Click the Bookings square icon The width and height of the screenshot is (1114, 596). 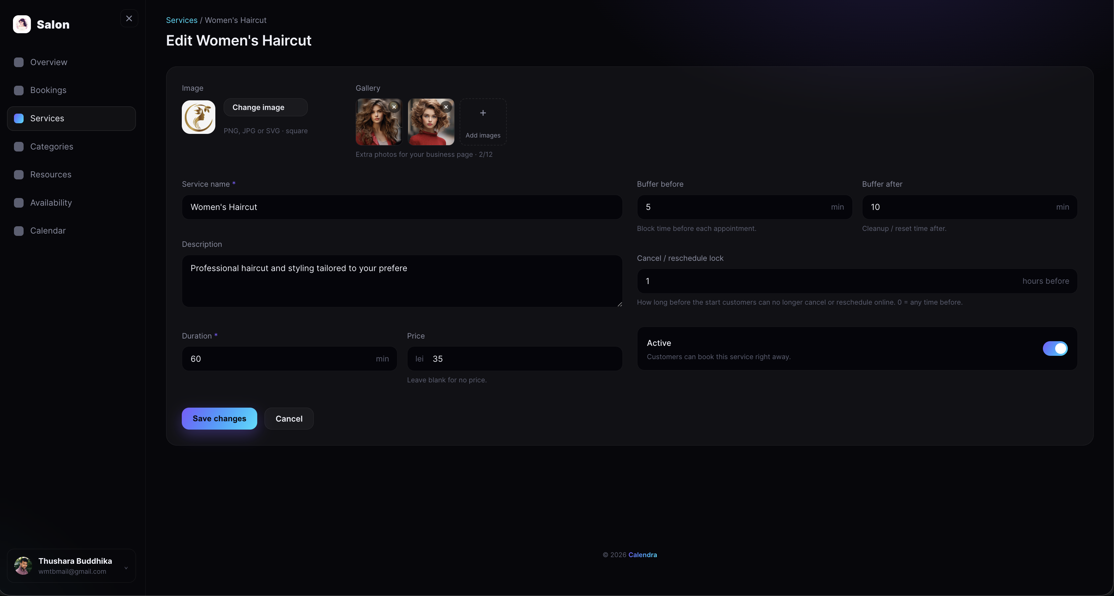point(19,90)
